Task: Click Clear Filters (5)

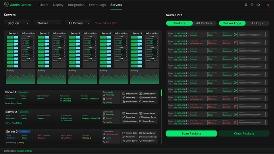Action: pos(105,23)
